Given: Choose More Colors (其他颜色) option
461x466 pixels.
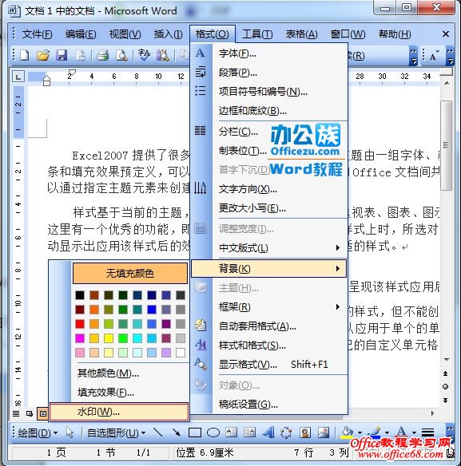Looking at the screenshot, I should [x=119, y=373].
